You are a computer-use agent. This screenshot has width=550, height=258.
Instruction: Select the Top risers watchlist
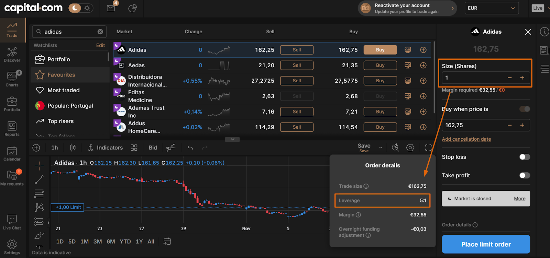point(70,121)
